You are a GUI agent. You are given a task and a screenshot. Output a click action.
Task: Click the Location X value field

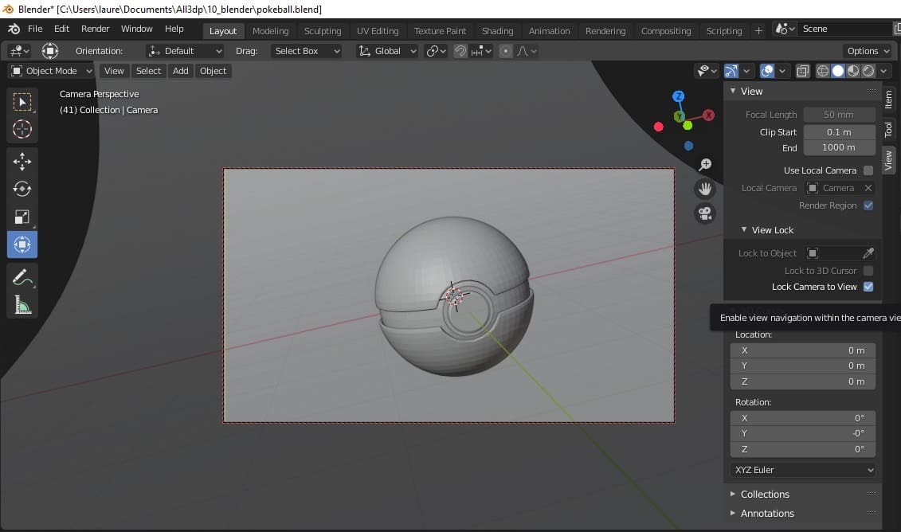pyautogui.click(x=803, y=350)
